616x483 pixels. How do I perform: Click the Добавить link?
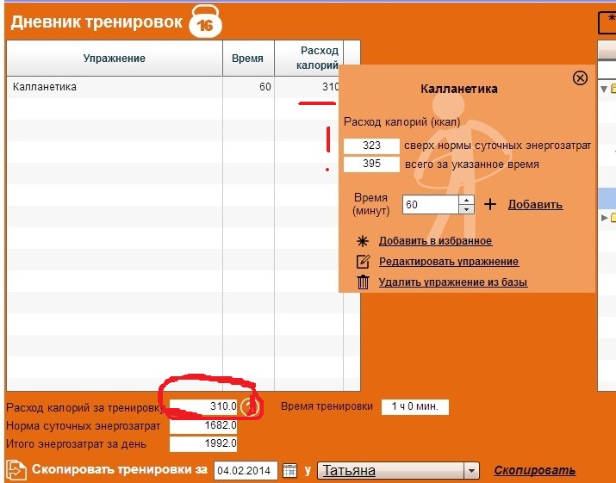click(535, 204)
